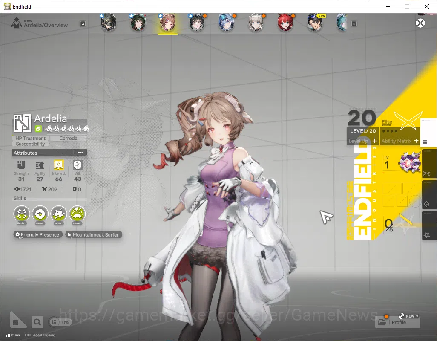Close the Endfield window

(x=426, y=6)
